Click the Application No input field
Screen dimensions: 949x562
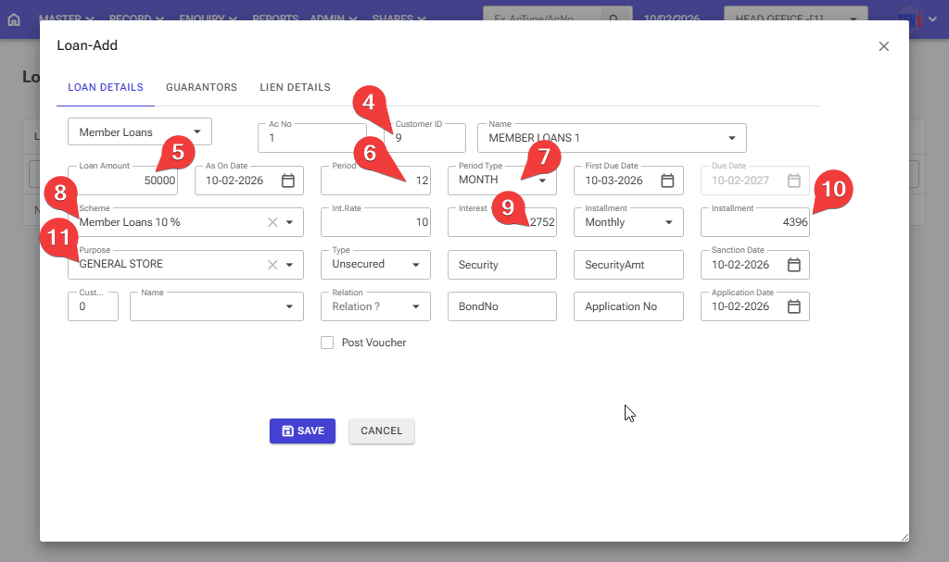click(x=628, y=306)
